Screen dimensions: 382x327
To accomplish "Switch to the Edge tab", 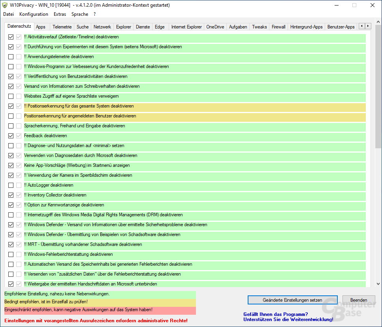I will tap(160, 27).
